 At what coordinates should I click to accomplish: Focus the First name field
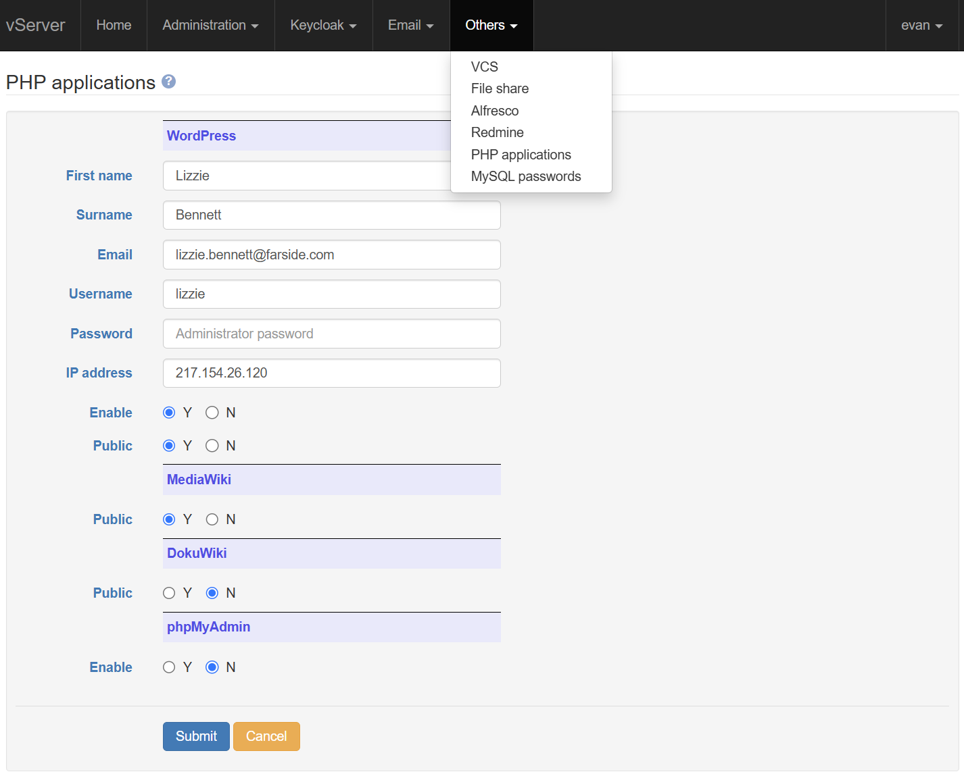307,176
